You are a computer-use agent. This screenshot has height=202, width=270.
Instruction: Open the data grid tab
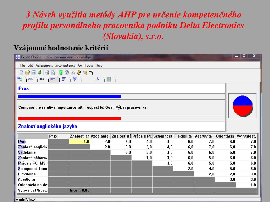coord(109,79)
